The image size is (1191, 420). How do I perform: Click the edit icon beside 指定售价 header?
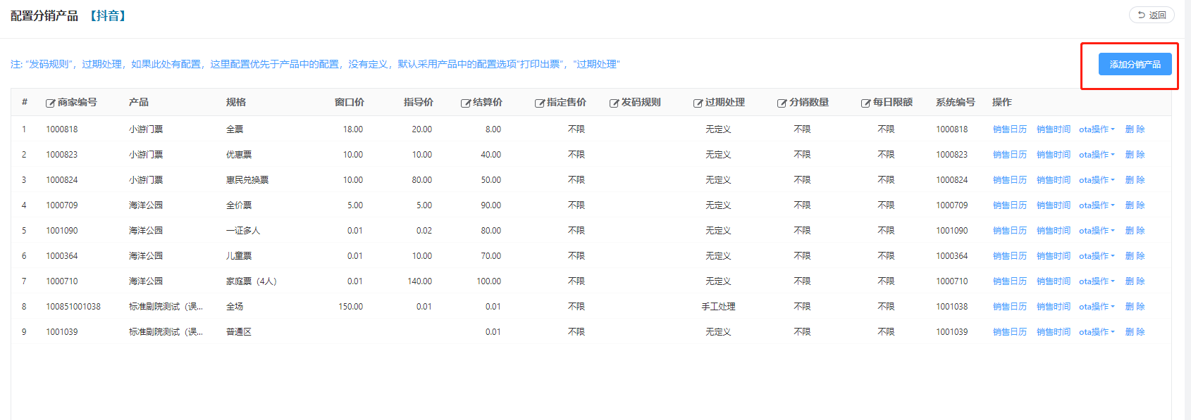coord(539,103)
